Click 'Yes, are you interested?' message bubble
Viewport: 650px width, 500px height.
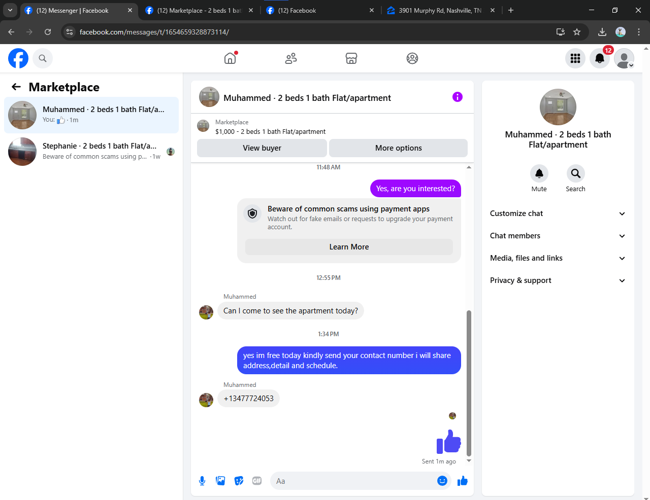415,189
